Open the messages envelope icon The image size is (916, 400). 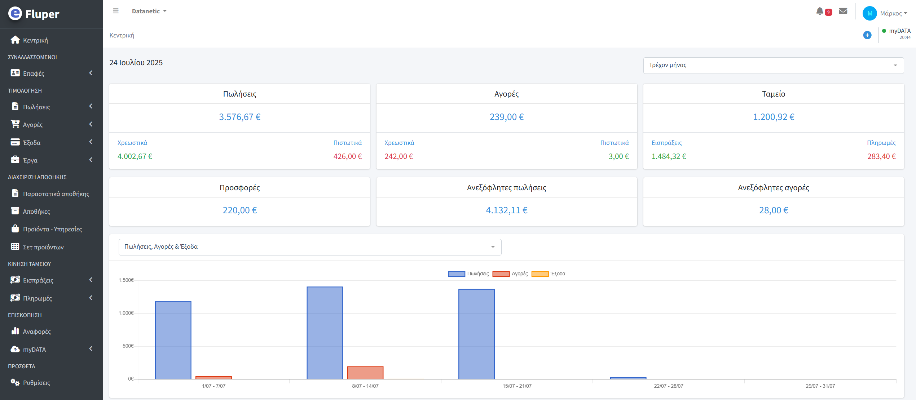pos(843,11)
